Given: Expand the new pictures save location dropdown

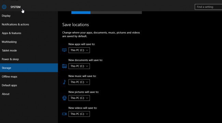Looking at the screenshot, I should pyautogui.click(x=79, y=98).
